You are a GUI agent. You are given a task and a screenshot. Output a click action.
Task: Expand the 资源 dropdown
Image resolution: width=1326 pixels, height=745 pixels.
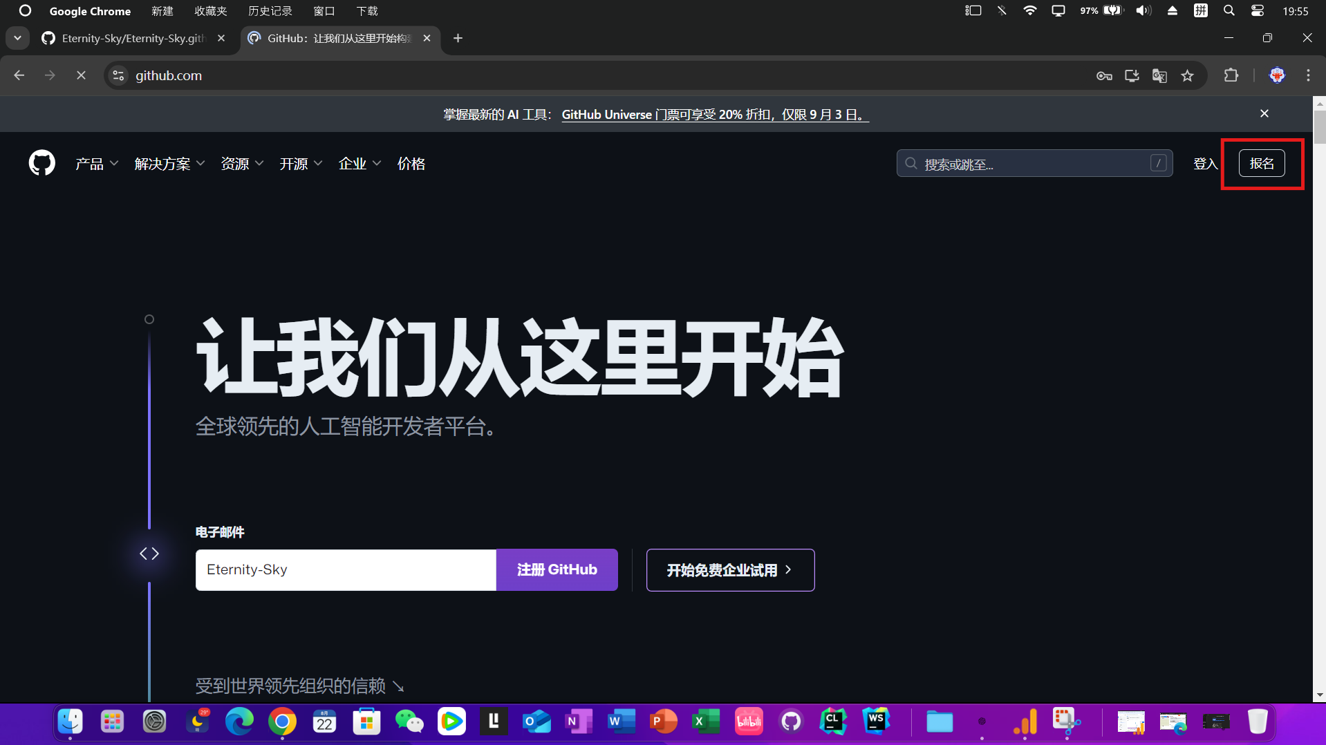(x=242, y=164)
